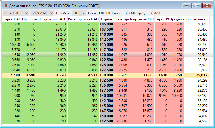Maximize the options board window
Screen dimensions: 215x128
(x=197, y=6)
